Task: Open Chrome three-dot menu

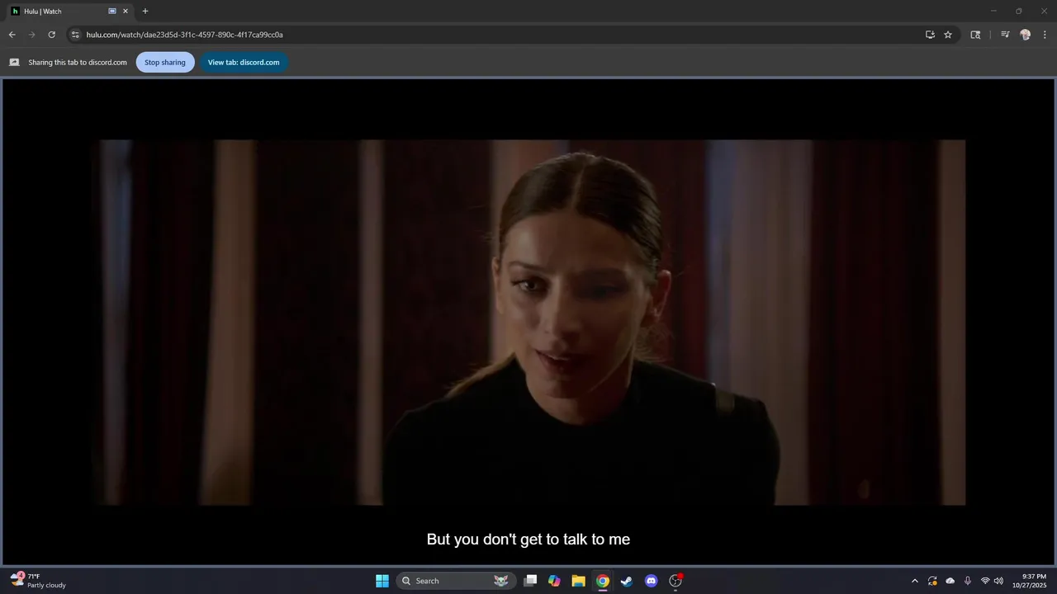Action: tap(1045, 35)
